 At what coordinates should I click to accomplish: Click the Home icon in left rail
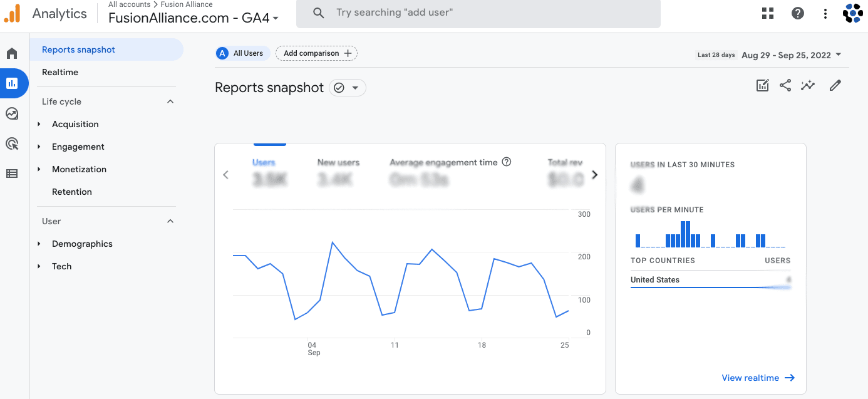(12, 54)
